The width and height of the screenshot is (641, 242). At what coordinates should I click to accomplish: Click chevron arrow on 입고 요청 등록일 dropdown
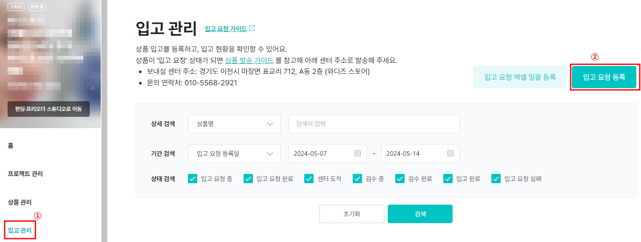(x=270, y=153)
